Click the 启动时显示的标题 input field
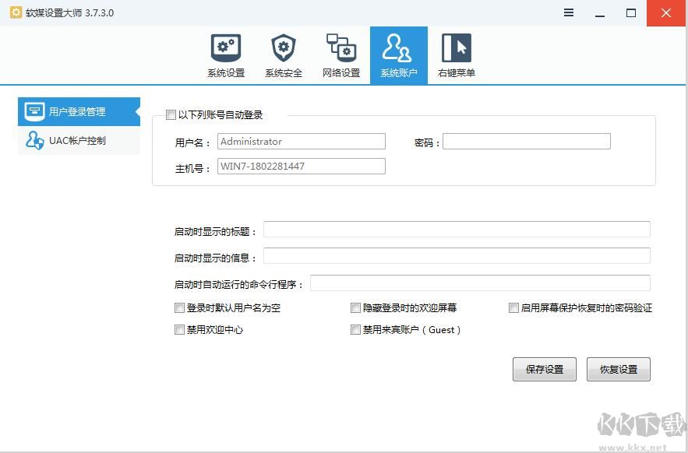688x453 pixels. [457, 229]
